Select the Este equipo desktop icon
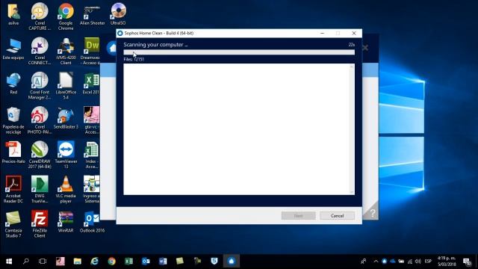This screenshot has height=269, width=478. tap(13, 49)
